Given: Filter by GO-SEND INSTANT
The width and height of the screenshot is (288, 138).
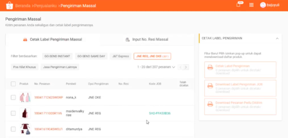Looking at the screenshot, I should click(57, 56).
